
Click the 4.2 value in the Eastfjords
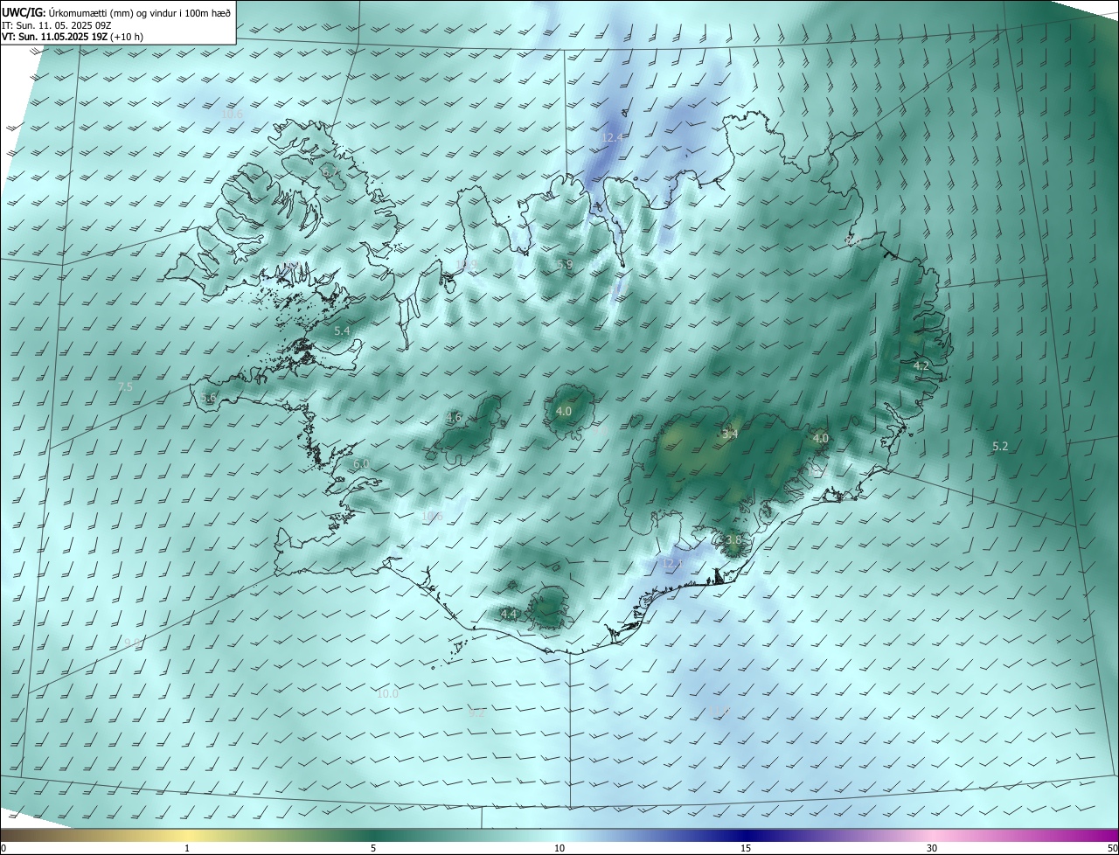(921, 365)
